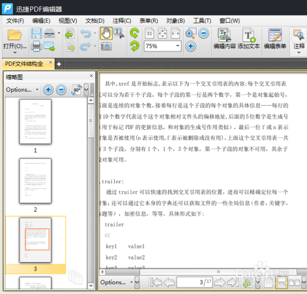Open the 表单(R) menu
Screen dimensions: 307x294
(149, 21)
